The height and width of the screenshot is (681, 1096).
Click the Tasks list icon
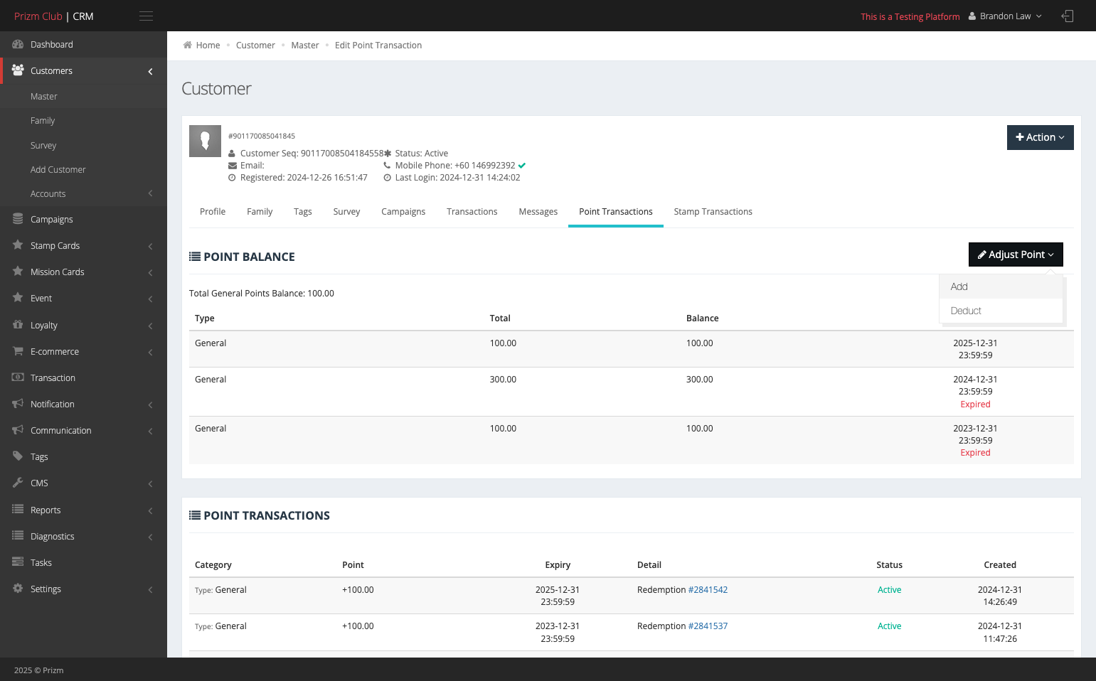pos(18,562)
